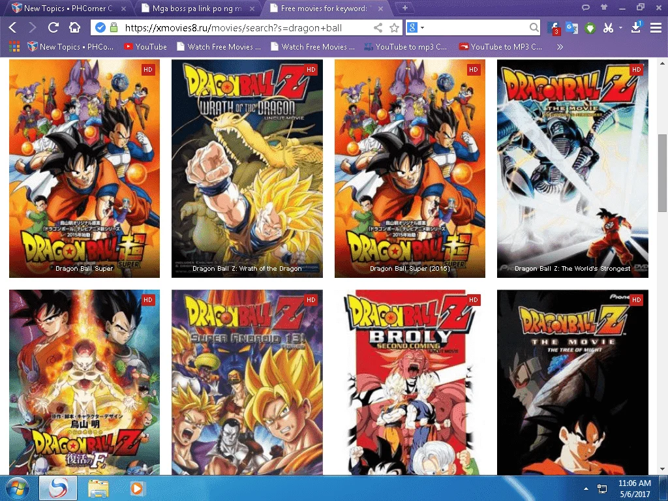Viewport: 668px width, 501px height.
Task: Click the page vertical scrollbar thumb
Action: (662, 172)
